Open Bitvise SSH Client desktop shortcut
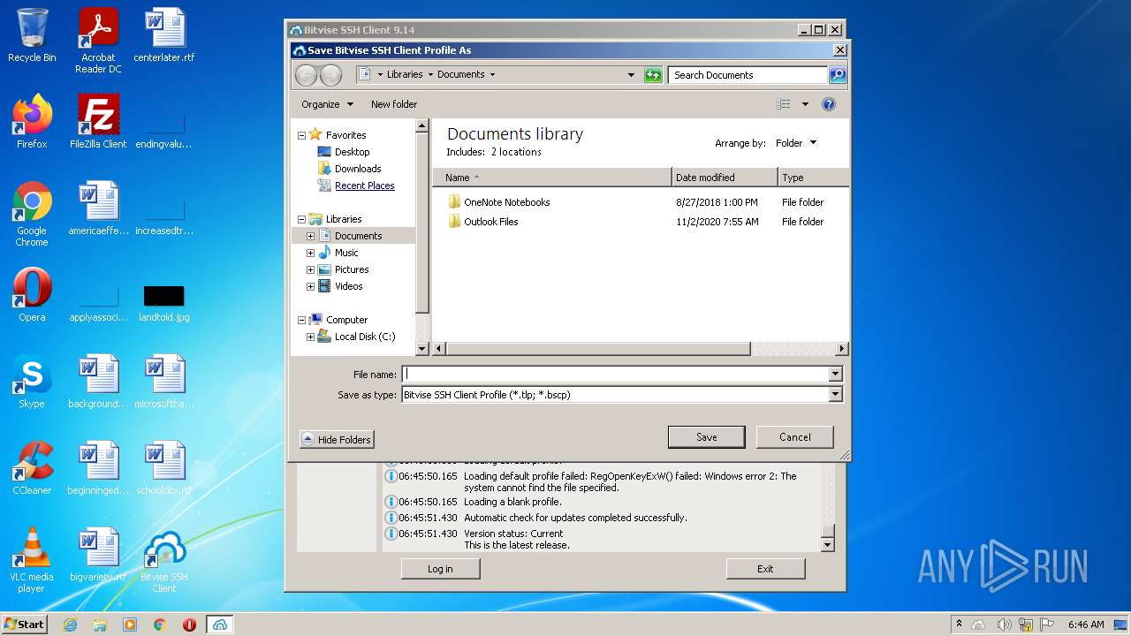This screenshot has width=1131, height=636. 164,560
